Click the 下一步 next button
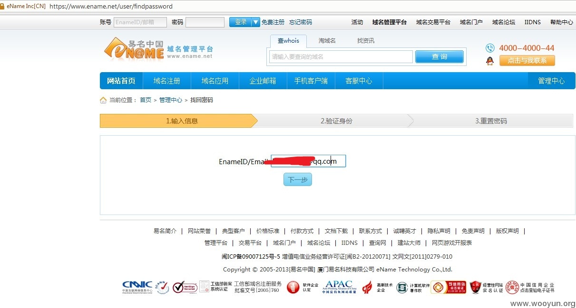The image size is (576, 308). pos(298,179)
